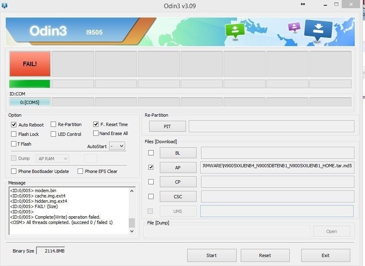Uncheck the checkbox beside the AP button
Viewport: 365px width, 266px height.
(x=151, y=167)
